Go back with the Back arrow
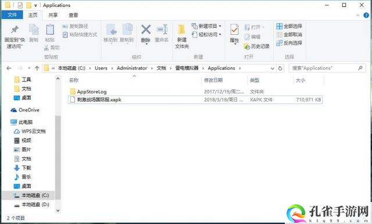The width and height of the screenshot is (372, 224). coord(9,68)
